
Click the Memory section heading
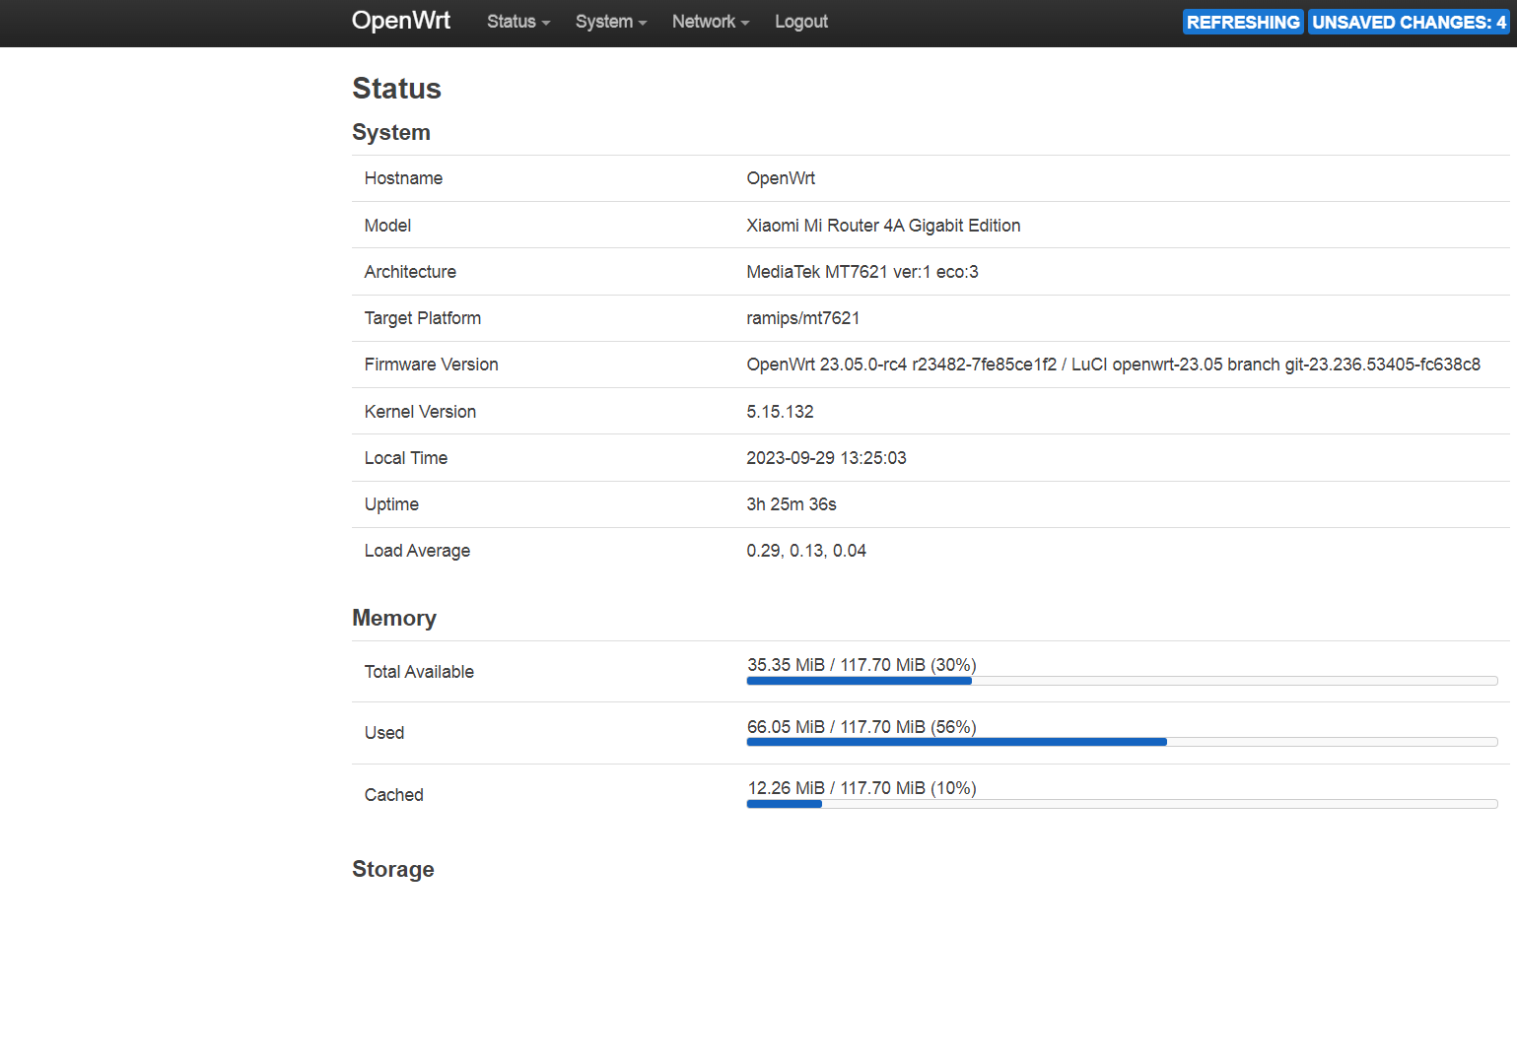tap(394, 618)
